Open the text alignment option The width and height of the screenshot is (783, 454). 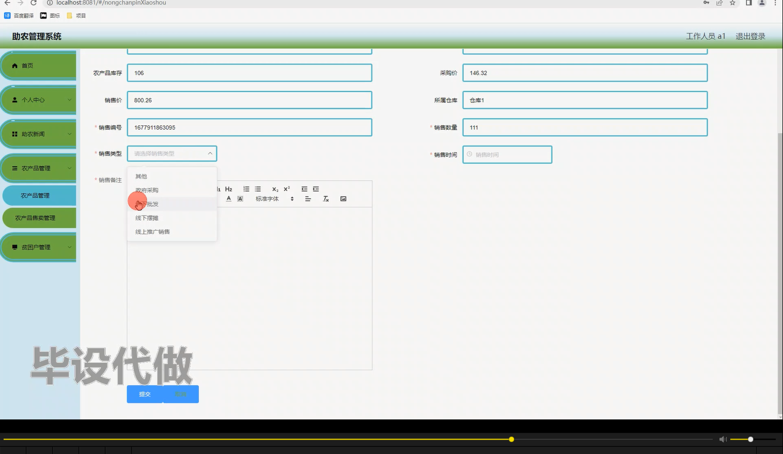point(308,199)
